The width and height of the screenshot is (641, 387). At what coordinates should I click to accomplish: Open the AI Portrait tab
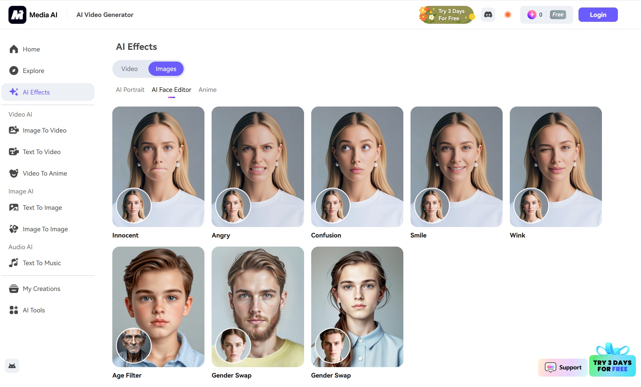click(130, 90)
